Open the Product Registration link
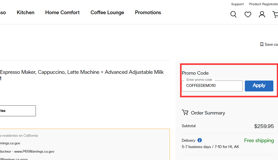The height and width of the screenshot is (160, 278). pos(263,4)
